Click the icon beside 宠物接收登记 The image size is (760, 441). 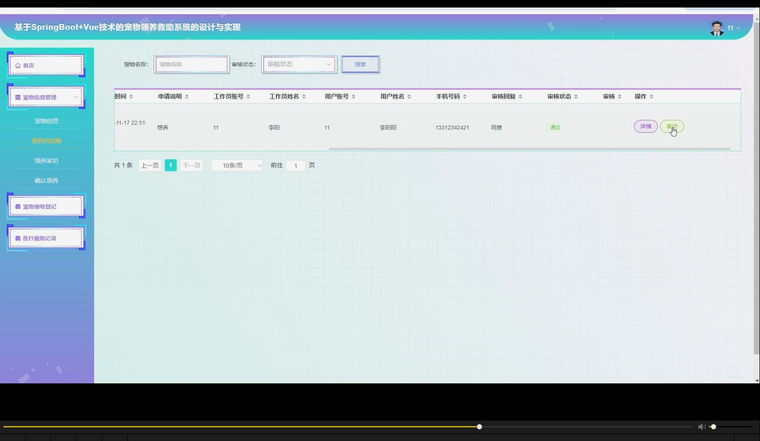point(17,206)
